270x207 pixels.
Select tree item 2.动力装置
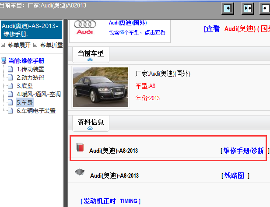point(31,77)
